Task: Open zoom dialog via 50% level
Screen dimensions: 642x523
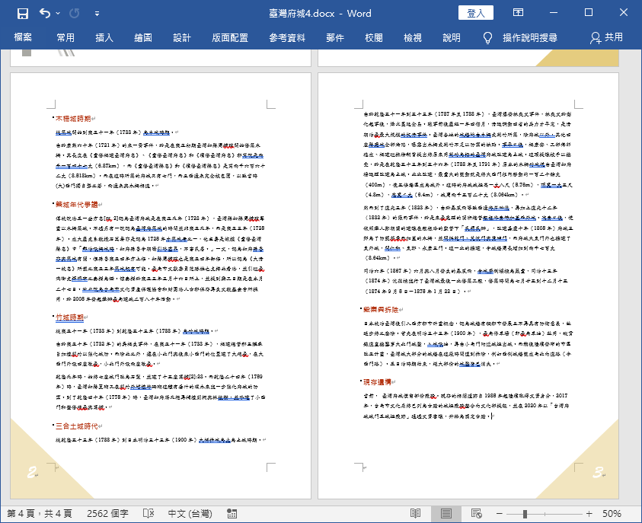Action: point(612,514)
